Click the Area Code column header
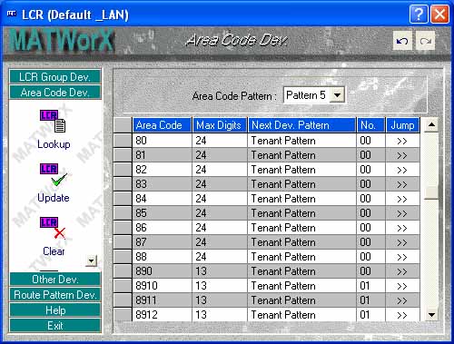The image size is (454, 344). (x=163, y=125)
